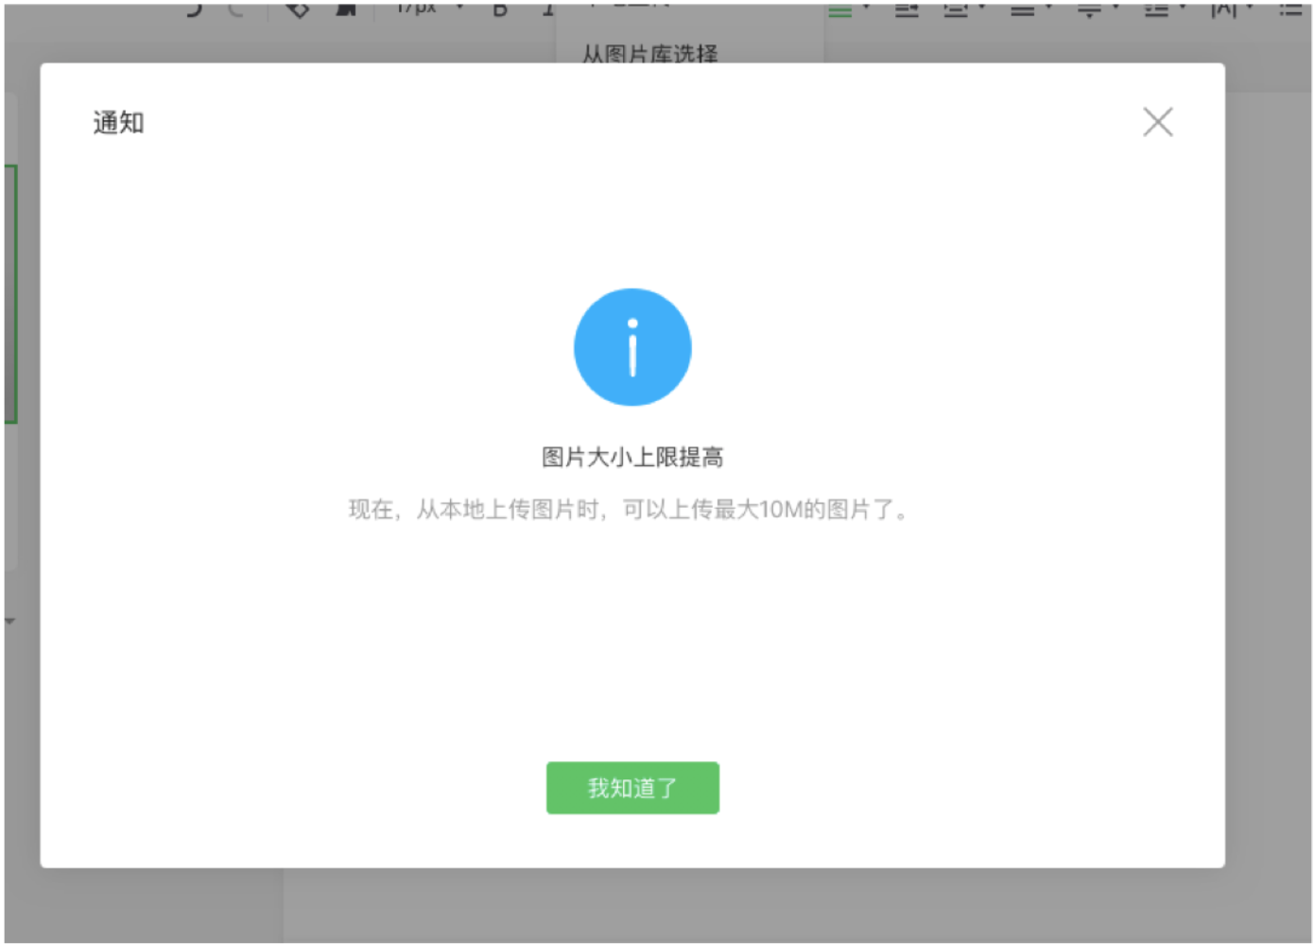Toggle the green left-align option

coord(840,9)
